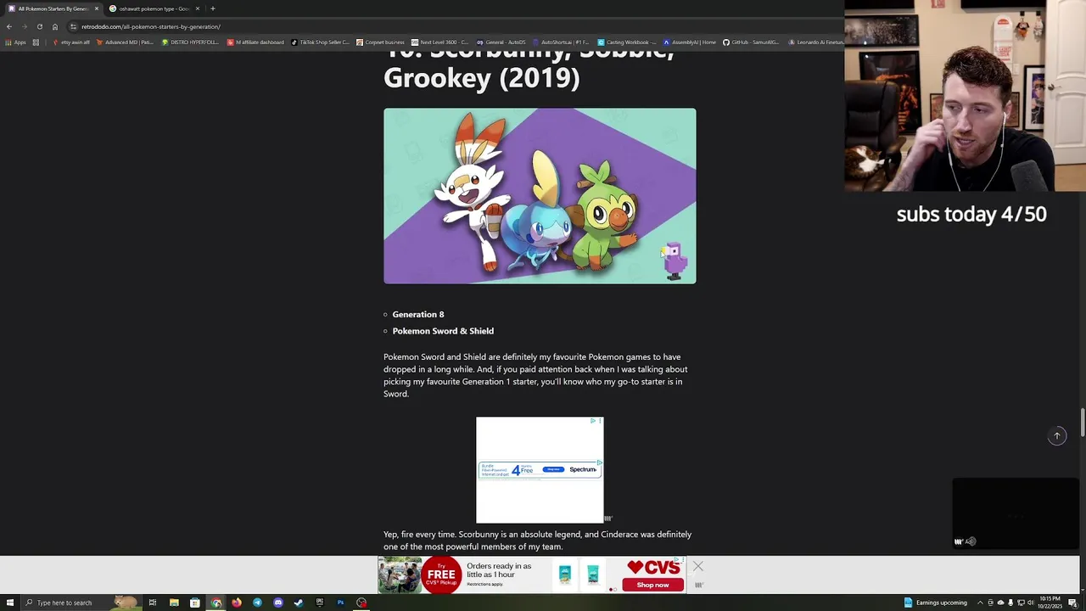This screenshot has height=611, width=1086.
Task: Open Casting Workbook bookmark
Action: [627, 42]
